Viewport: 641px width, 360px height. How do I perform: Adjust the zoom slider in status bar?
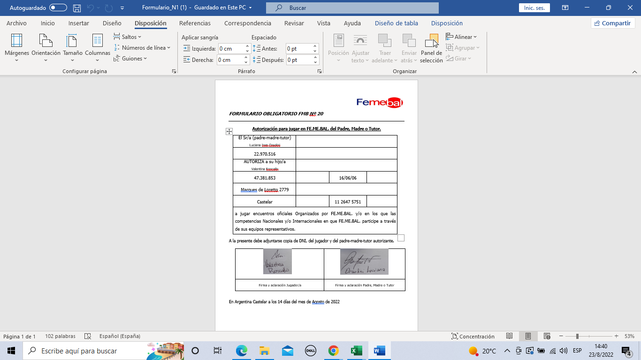[577, 336]
